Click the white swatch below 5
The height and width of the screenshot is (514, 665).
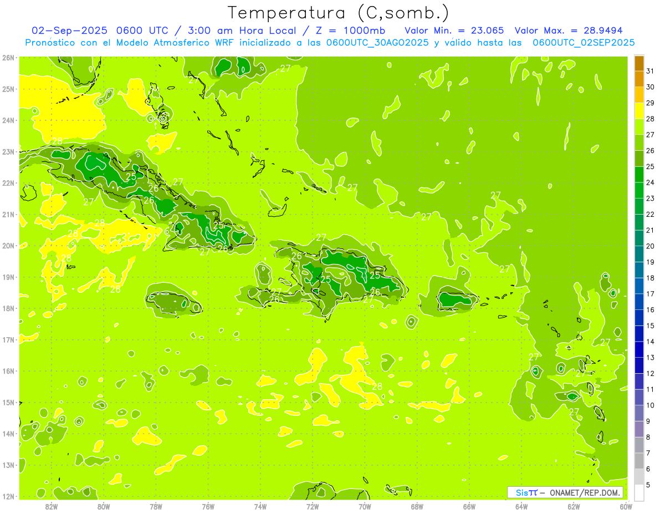[639, 492]
